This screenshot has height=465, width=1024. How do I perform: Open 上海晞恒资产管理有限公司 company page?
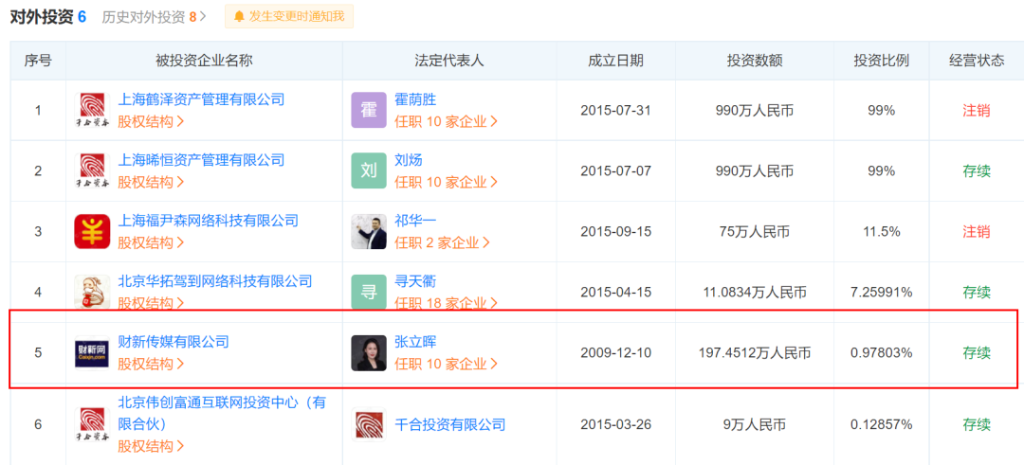201,160
